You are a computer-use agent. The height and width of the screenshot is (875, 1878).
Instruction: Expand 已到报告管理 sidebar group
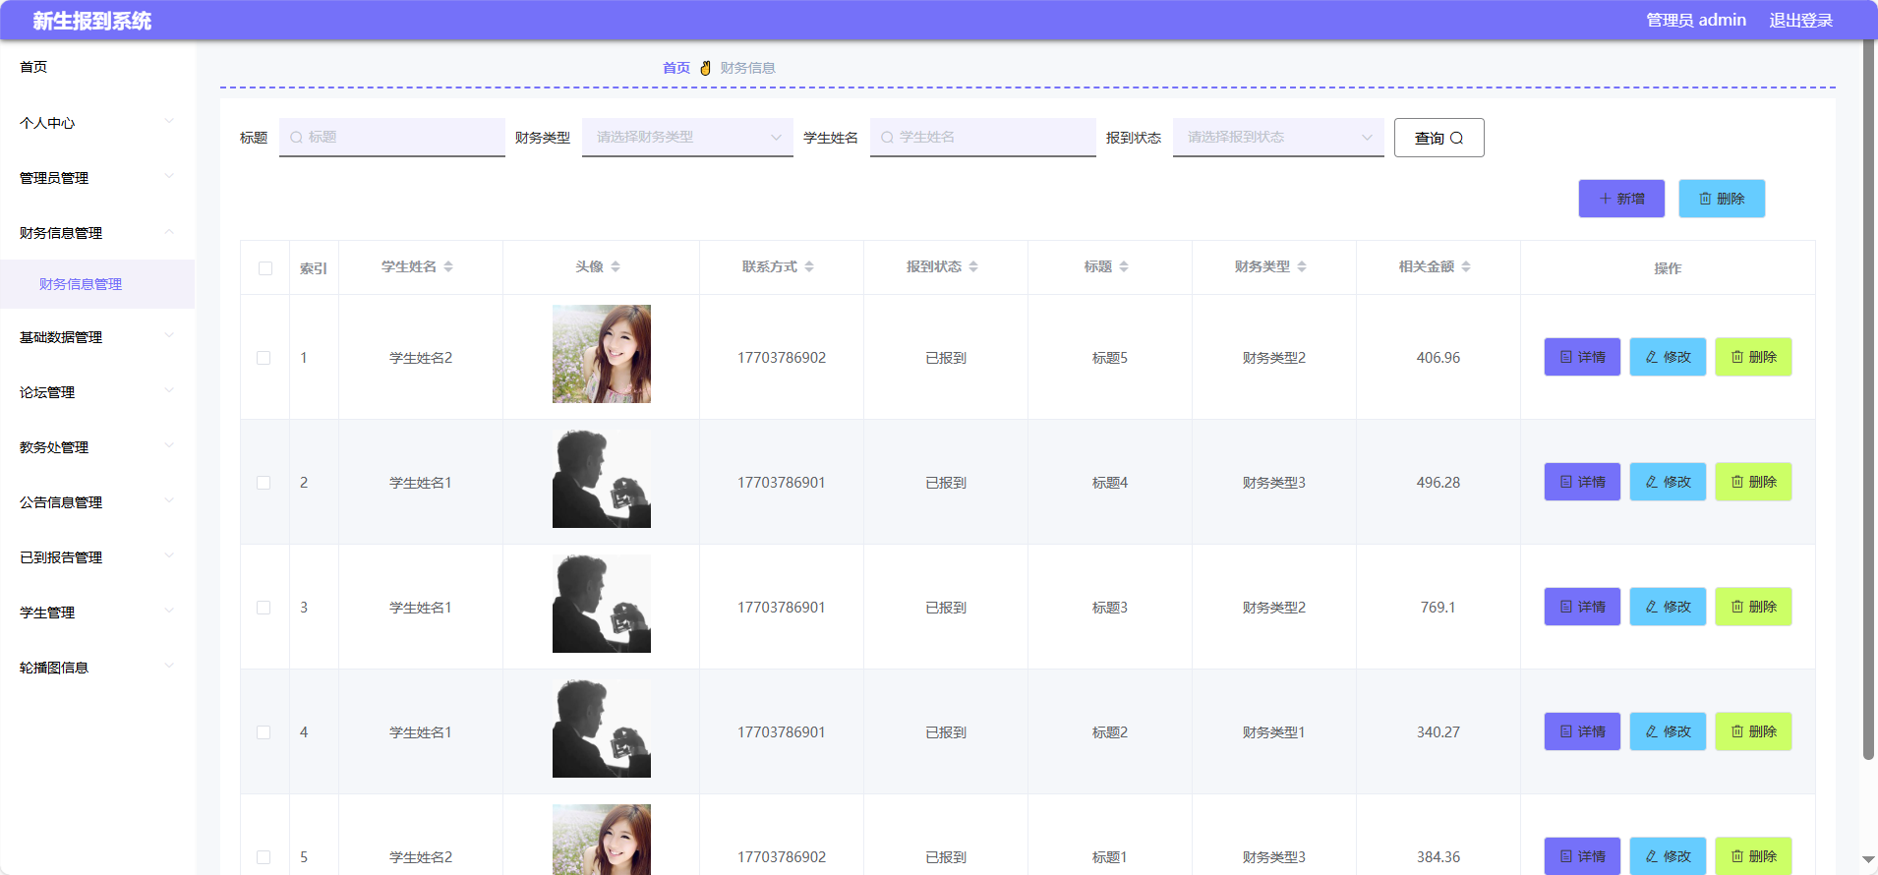(x=97, y=557)
